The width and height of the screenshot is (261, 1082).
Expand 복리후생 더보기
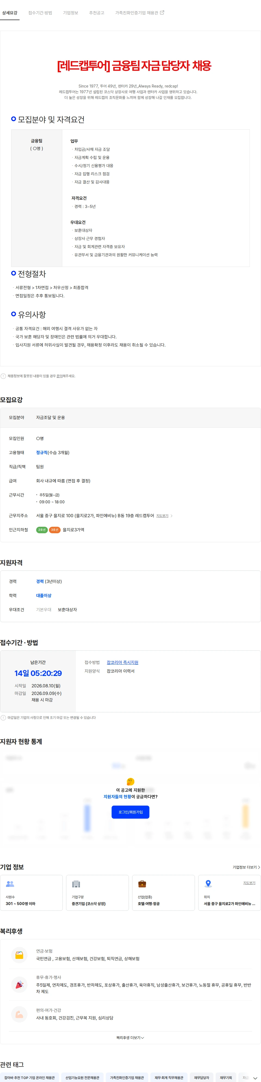tap(130, 1037)
